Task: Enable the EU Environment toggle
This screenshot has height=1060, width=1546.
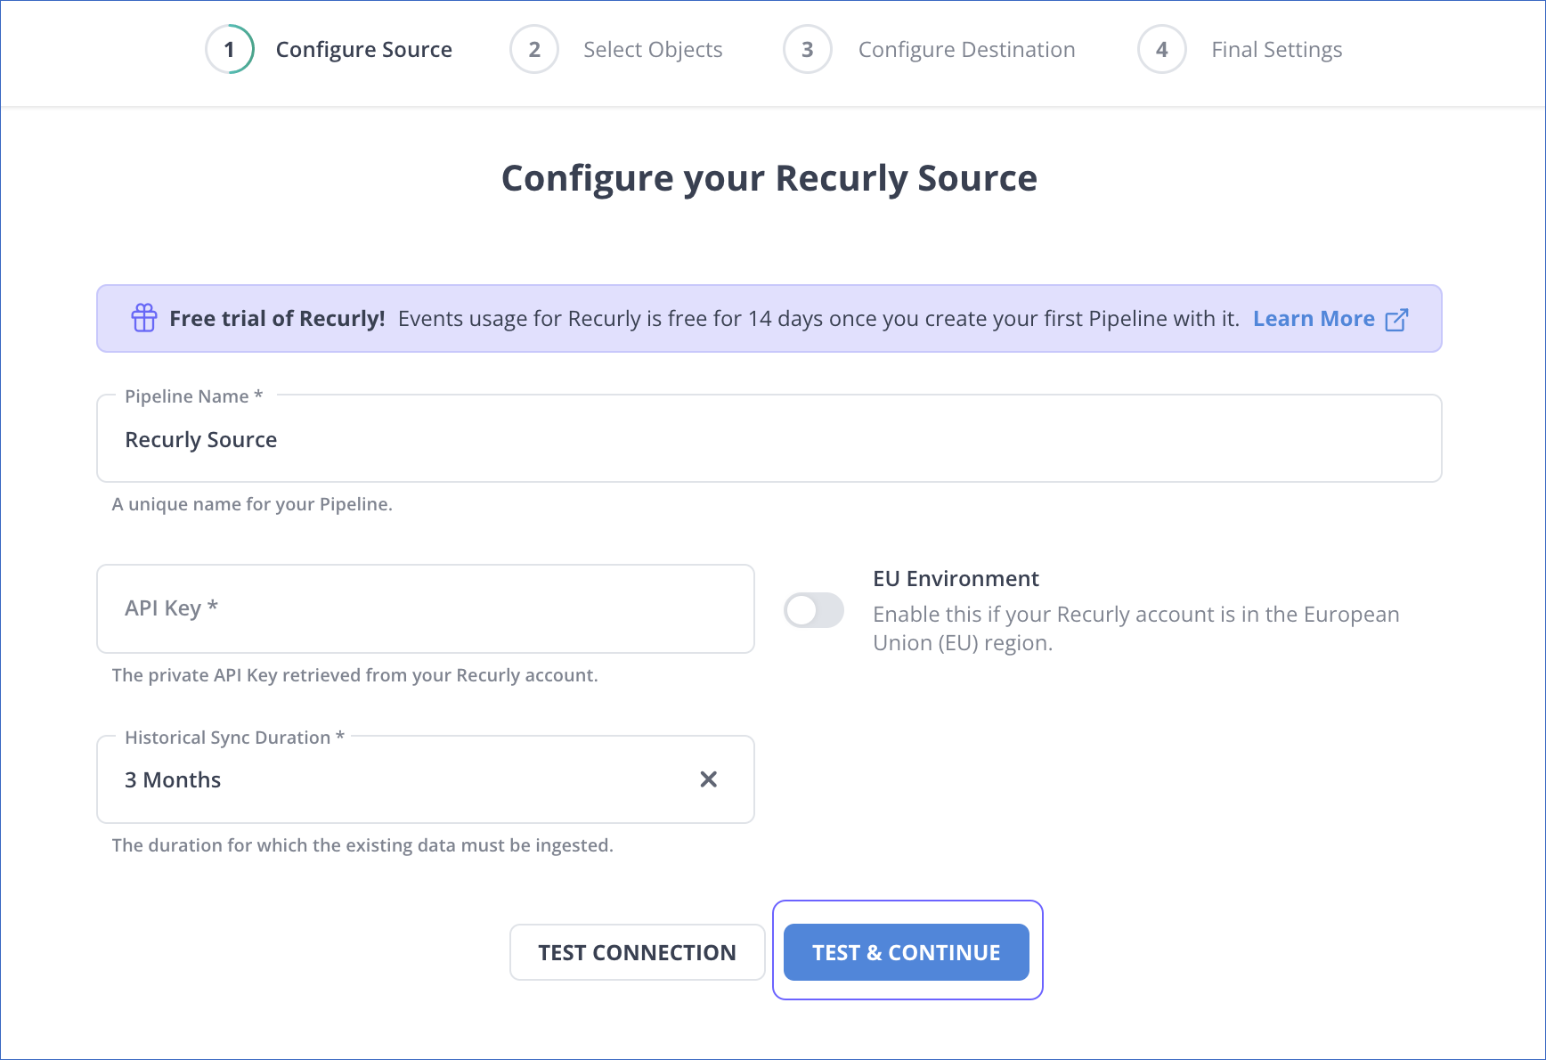Action: tap(814, 610)
